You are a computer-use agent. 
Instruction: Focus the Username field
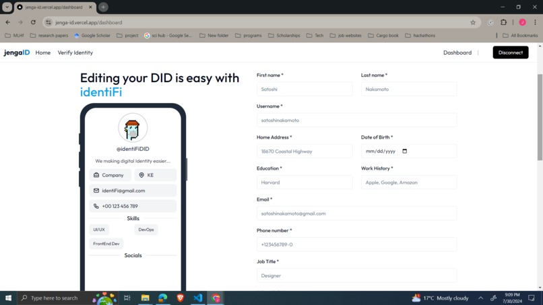click(x=356, y=120)
